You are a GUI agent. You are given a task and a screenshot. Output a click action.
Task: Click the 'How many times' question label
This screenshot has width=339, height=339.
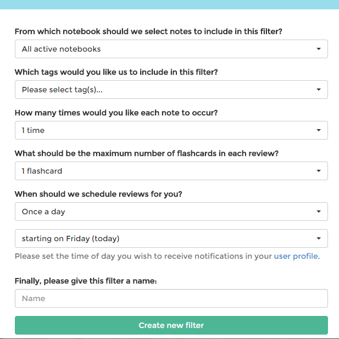[116, 113]
